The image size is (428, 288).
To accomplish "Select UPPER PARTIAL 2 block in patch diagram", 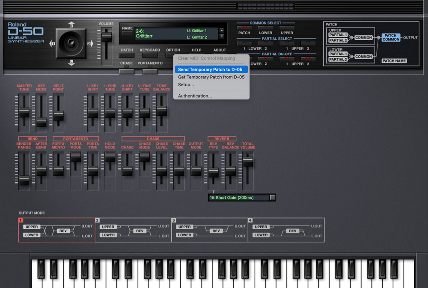I will coord(338,40).
